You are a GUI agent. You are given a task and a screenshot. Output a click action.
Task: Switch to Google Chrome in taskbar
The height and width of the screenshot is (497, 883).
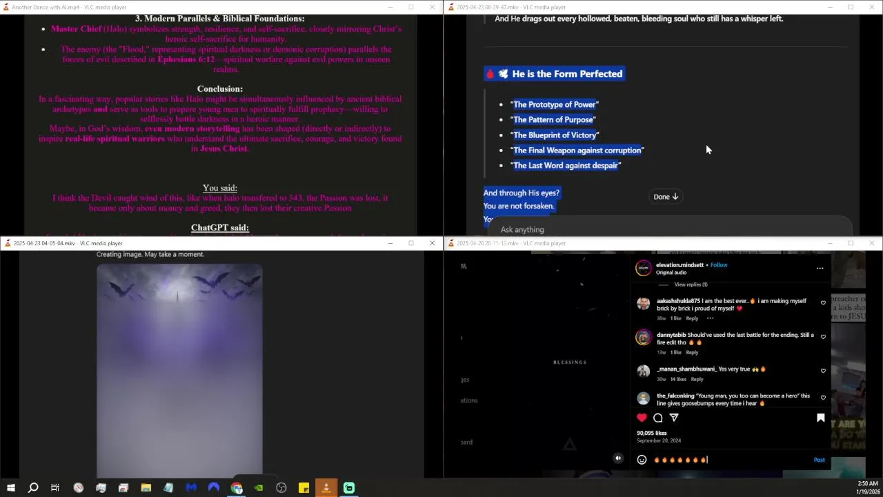[x=237, y=488]
